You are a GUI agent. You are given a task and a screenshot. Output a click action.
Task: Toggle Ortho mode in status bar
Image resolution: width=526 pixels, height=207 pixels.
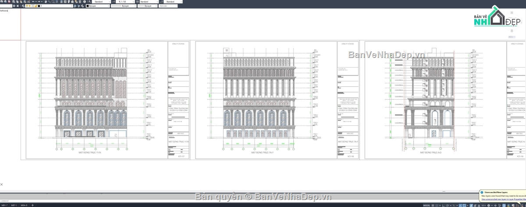tap(443, 205)
